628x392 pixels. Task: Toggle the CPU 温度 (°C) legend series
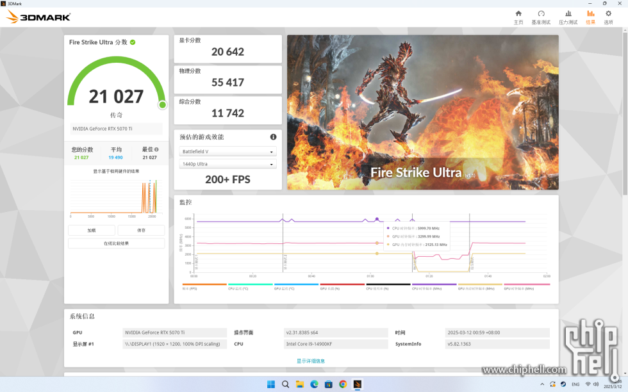(251, 287)
